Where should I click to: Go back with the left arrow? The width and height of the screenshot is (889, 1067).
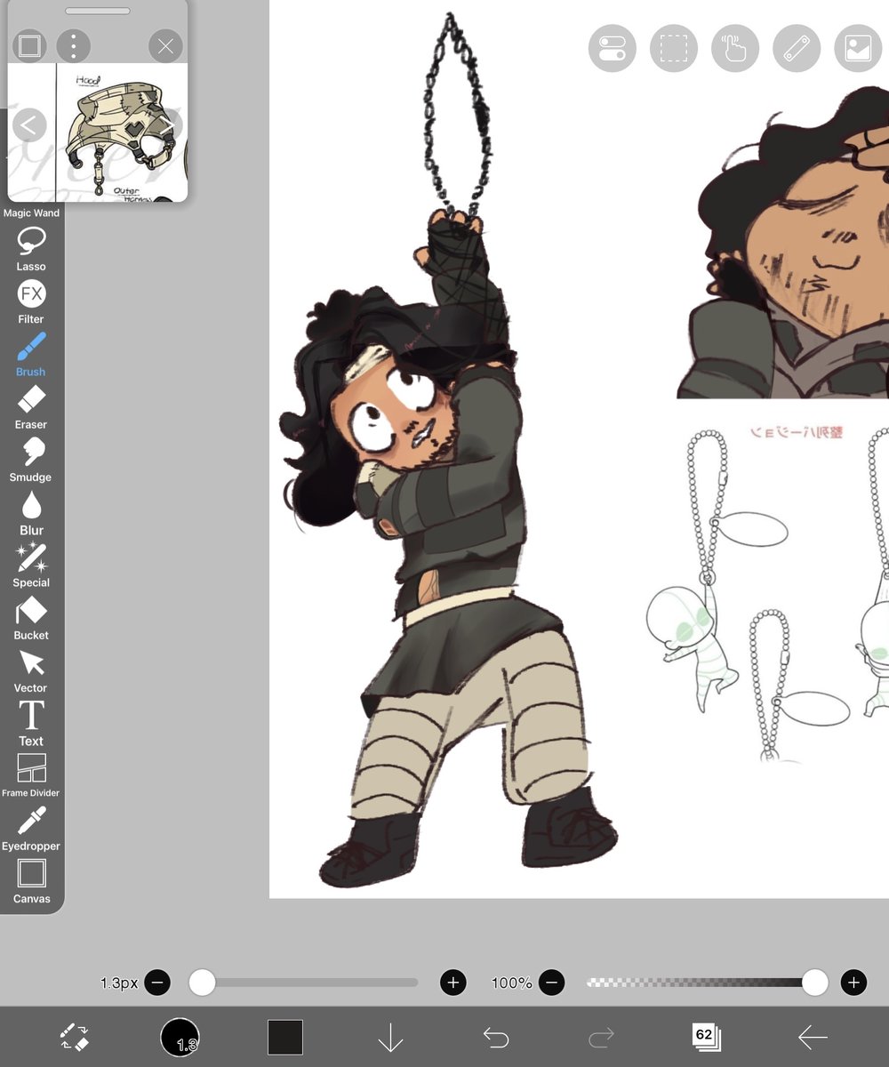coord(813,1037)
